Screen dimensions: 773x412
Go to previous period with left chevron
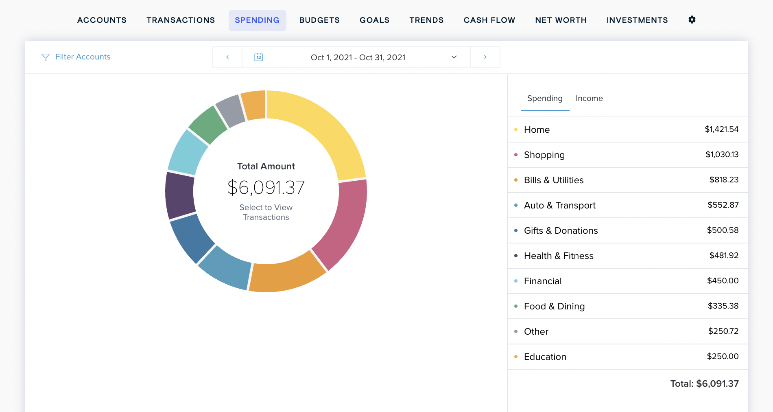227,57
